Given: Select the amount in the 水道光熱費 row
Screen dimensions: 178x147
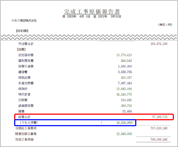Looking at the screenshot, I should 125,83.
